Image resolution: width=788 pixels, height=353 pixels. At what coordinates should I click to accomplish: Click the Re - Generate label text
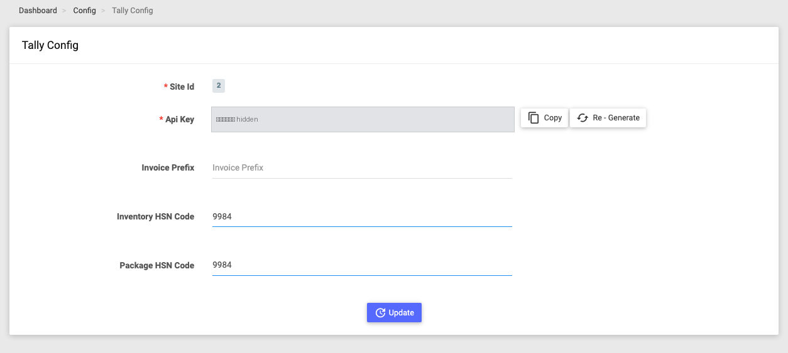(x=616, y=118)
